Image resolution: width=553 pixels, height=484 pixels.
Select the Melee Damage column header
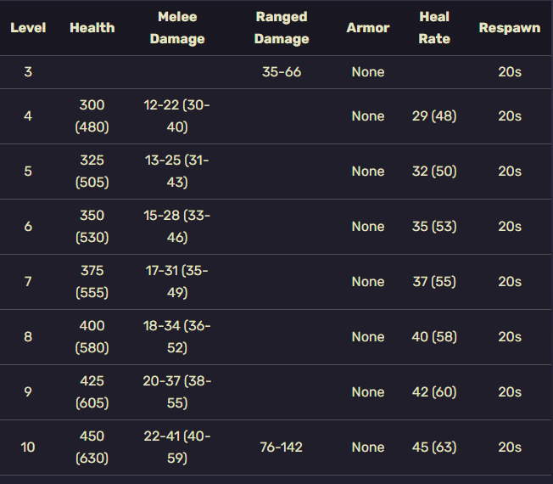coord(177,28)
